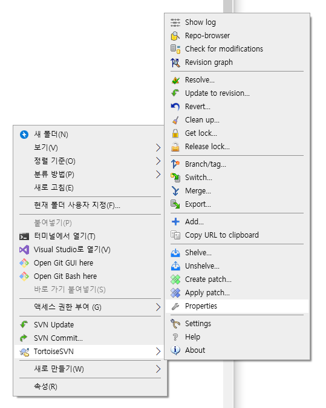The height and width of the screenshot is (408, 326).
Task: Select Revision graph menu entry
Action: coord(237,62)
